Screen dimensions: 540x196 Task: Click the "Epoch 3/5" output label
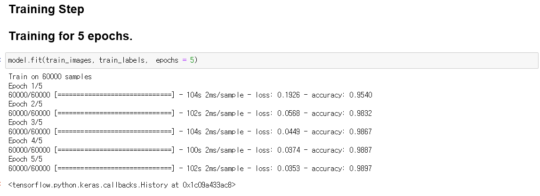click(x=25, y=122)
